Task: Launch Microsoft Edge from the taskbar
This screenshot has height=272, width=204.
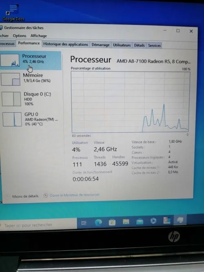Action: click(98, 223)
